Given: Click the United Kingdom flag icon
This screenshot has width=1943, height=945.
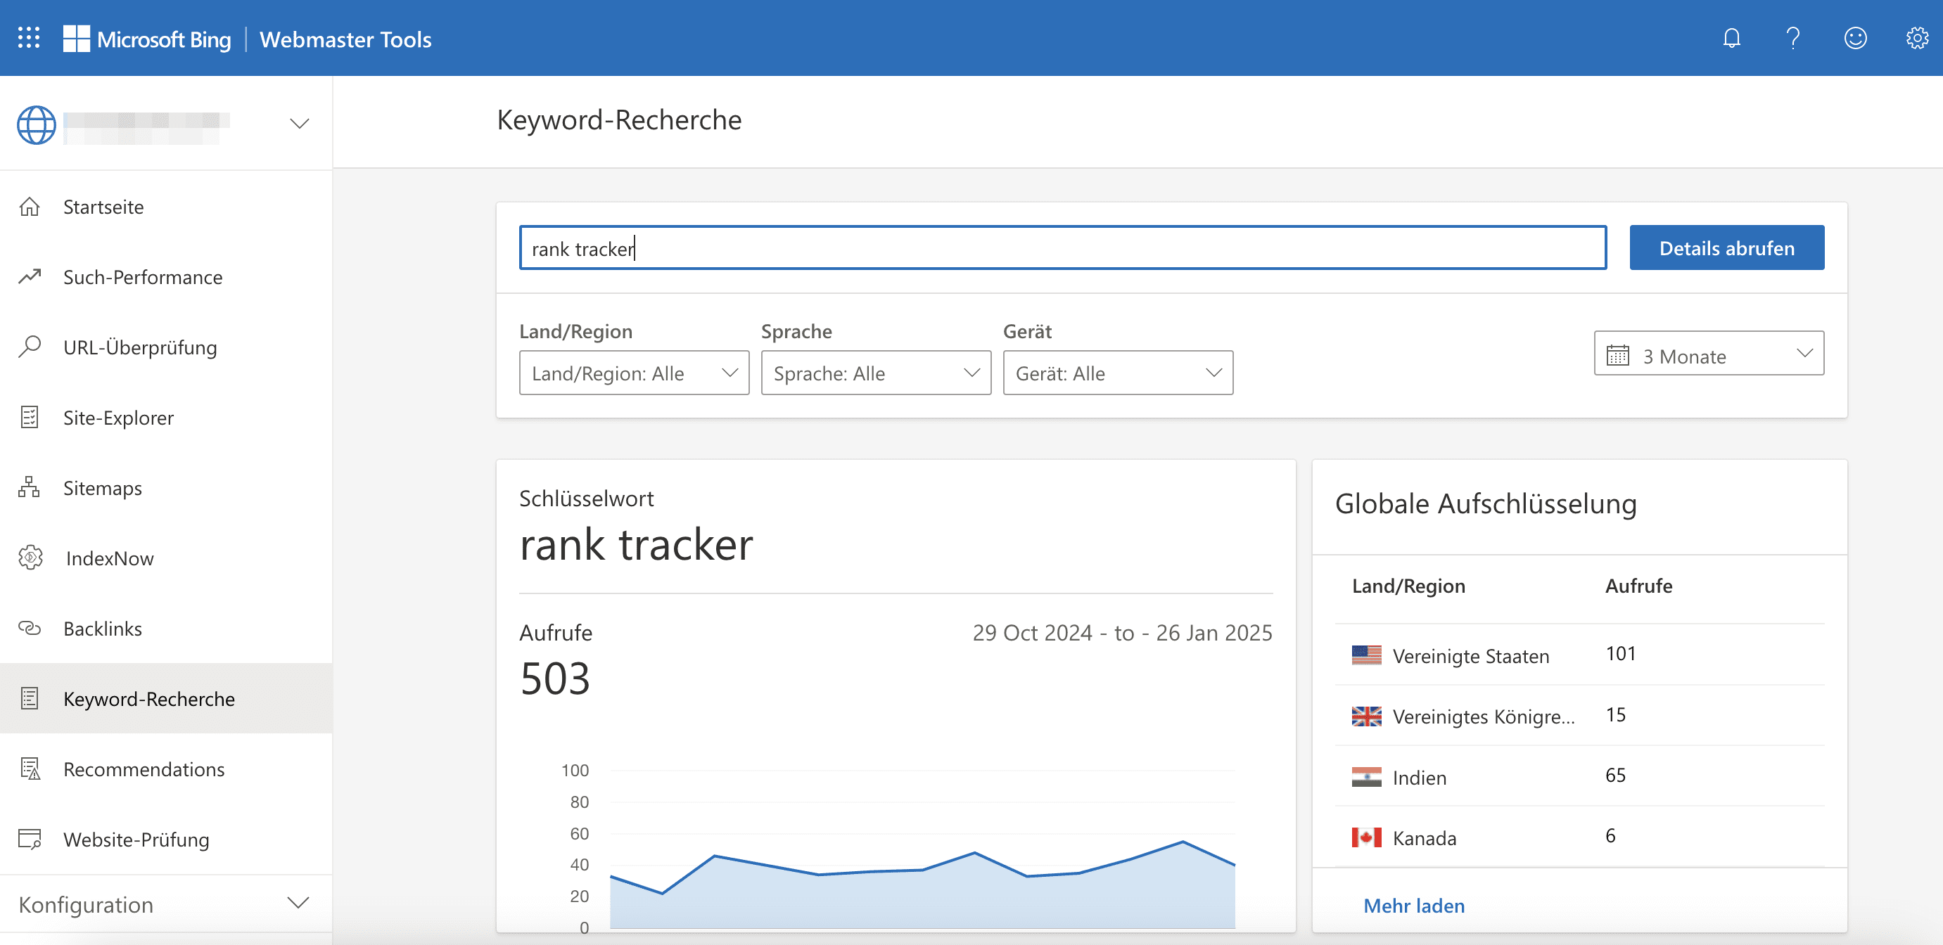Looking at the screenshot, I should pos(1366,716).
